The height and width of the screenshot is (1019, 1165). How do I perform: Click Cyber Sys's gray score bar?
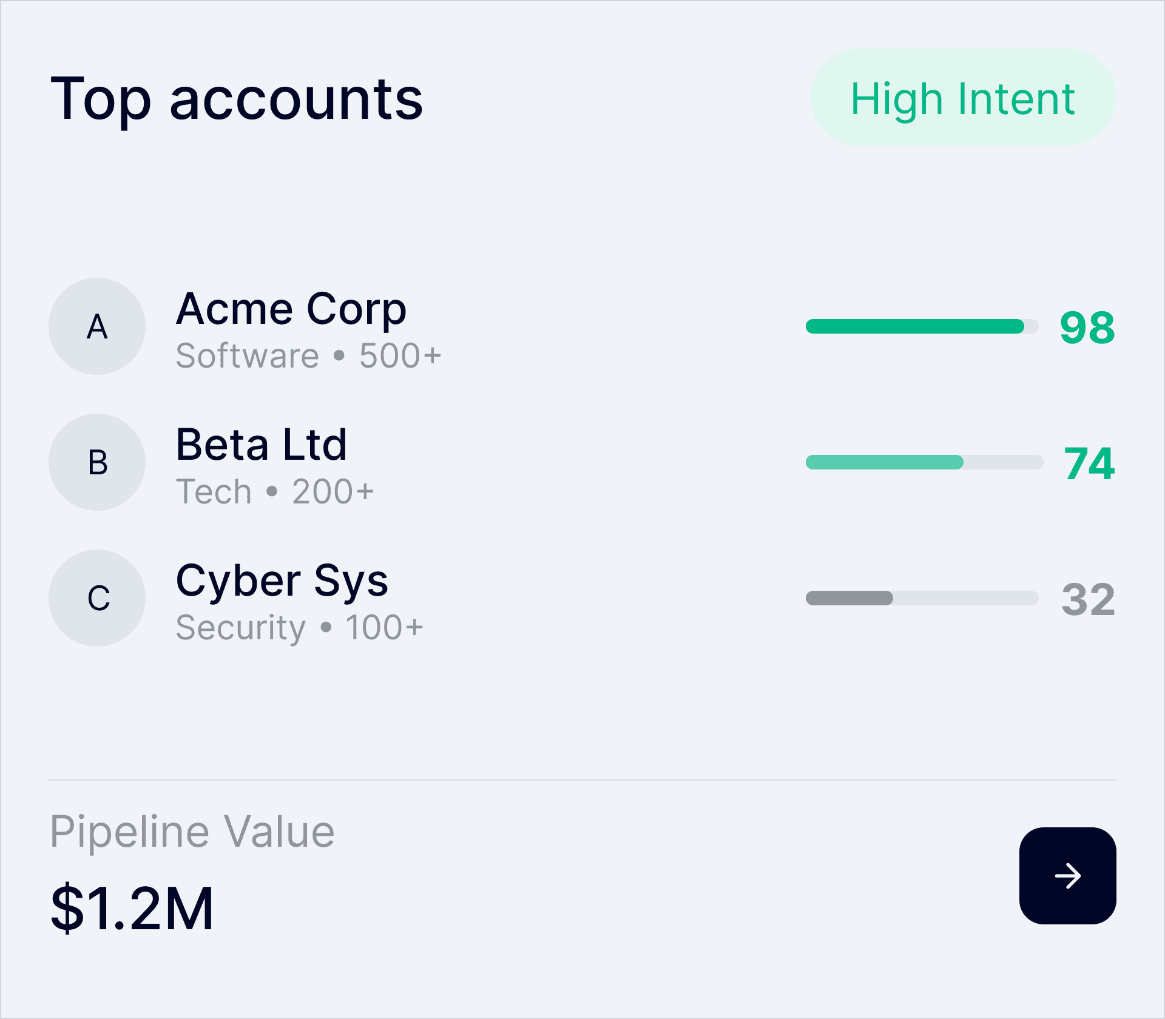(921, 598)
